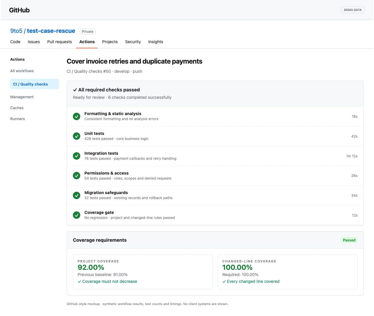This screenshot has width=374, height=316.
Task: Click the green check icon beside Unit tests
Action: click(x=77, y=136)
